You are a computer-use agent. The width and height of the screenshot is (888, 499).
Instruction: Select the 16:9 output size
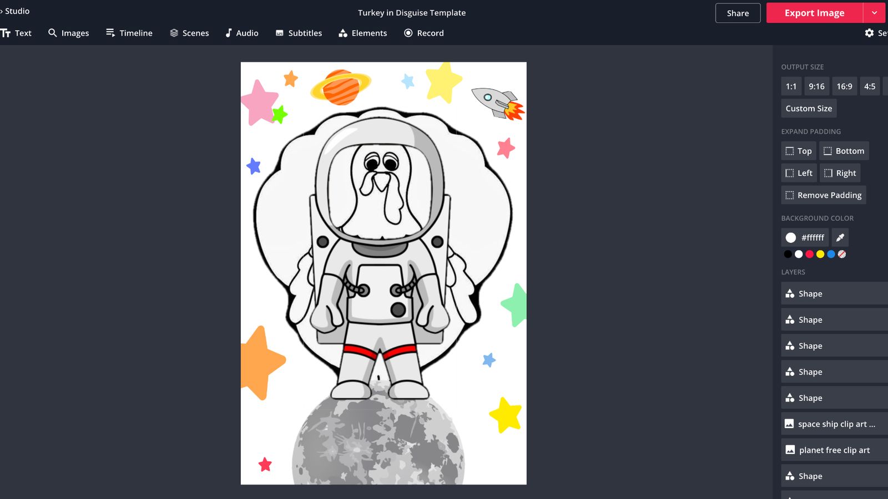(844, 86)
